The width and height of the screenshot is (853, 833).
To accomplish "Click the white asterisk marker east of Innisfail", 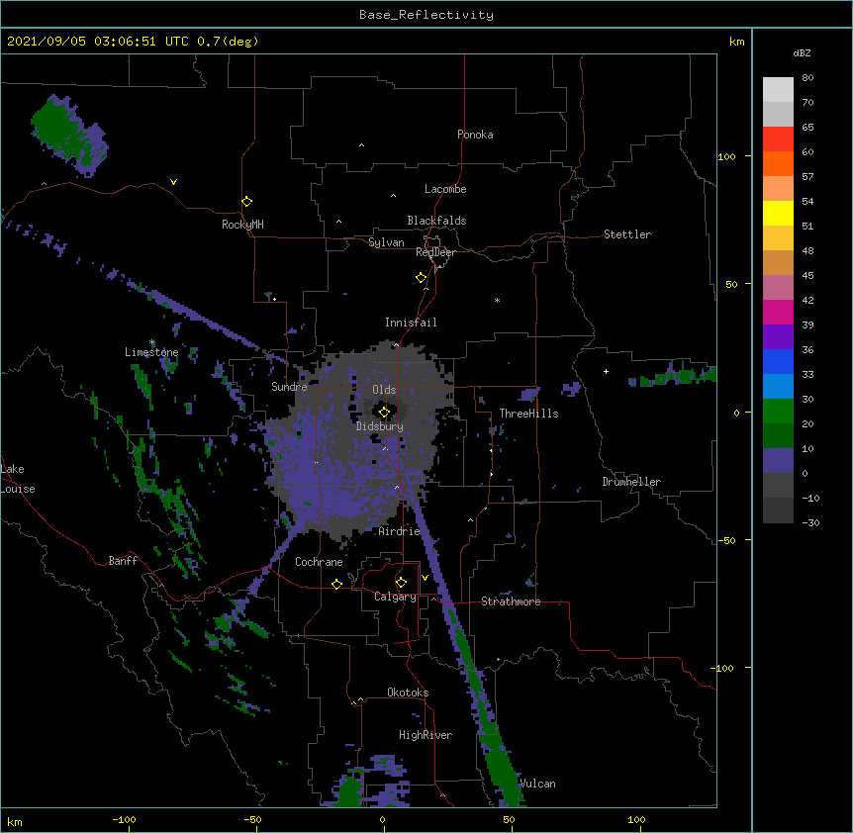I will [497, 300].
